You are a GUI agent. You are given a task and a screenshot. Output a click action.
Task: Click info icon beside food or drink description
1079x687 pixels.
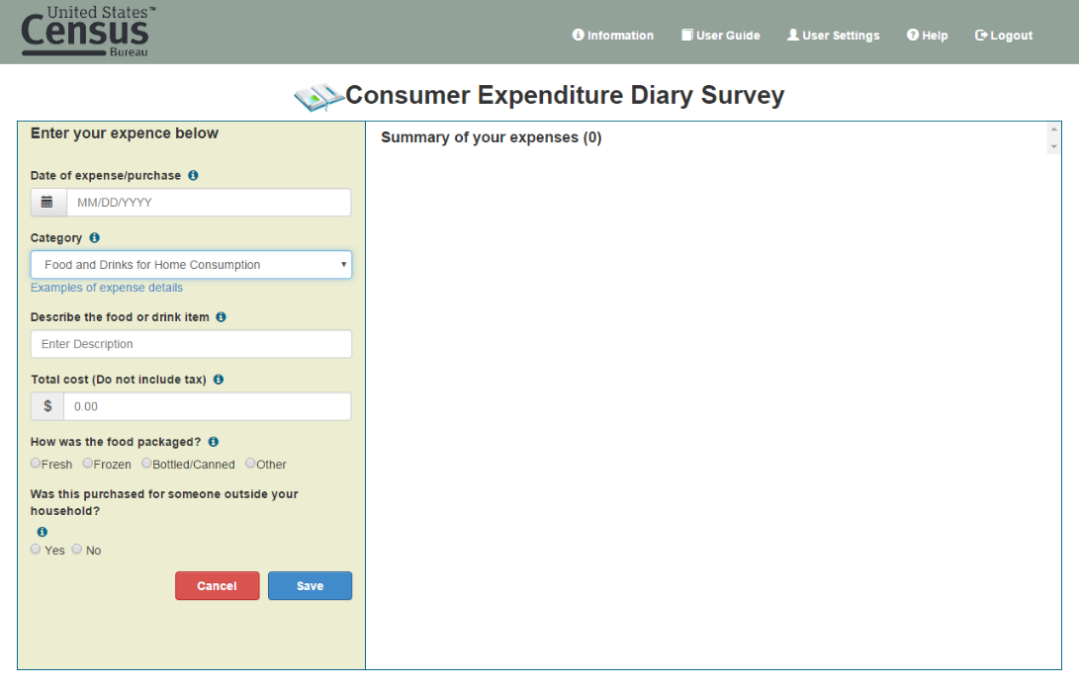click(x=221, y=317)
